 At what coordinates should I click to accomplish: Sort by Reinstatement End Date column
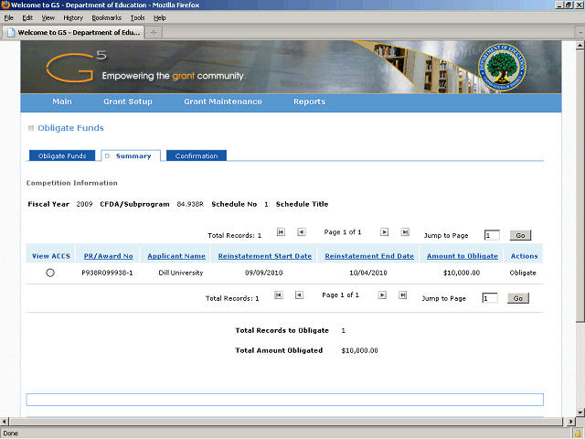point(369,256)
